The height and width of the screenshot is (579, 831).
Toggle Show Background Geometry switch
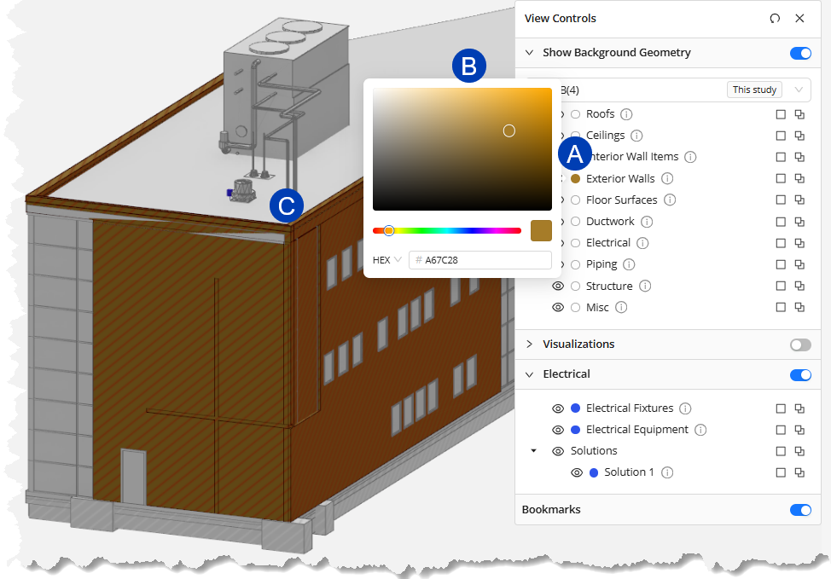(800, 53)
